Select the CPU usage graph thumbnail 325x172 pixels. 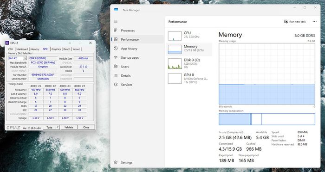pyautogui.click(x=175, y=36)
